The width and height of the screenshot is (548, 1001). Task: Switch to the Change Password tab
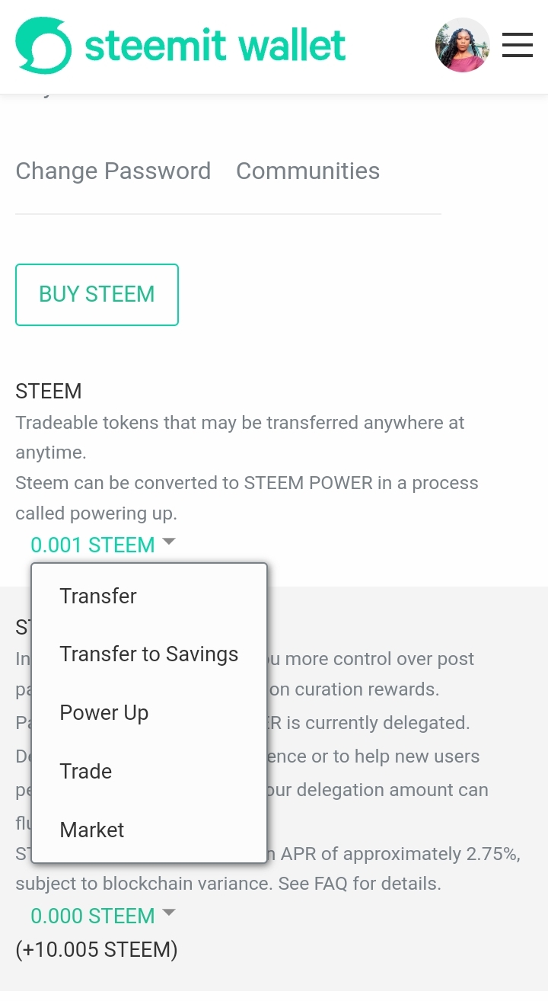113,171
